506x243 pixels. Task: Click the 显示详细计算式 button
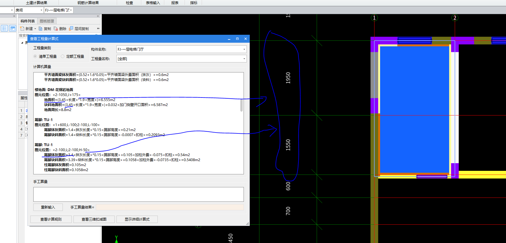click(137, 219)
